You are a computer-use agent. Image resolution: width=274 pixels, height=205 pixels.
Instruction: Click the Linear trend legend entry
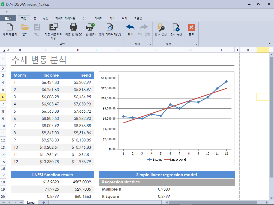[x=175, y=160]
